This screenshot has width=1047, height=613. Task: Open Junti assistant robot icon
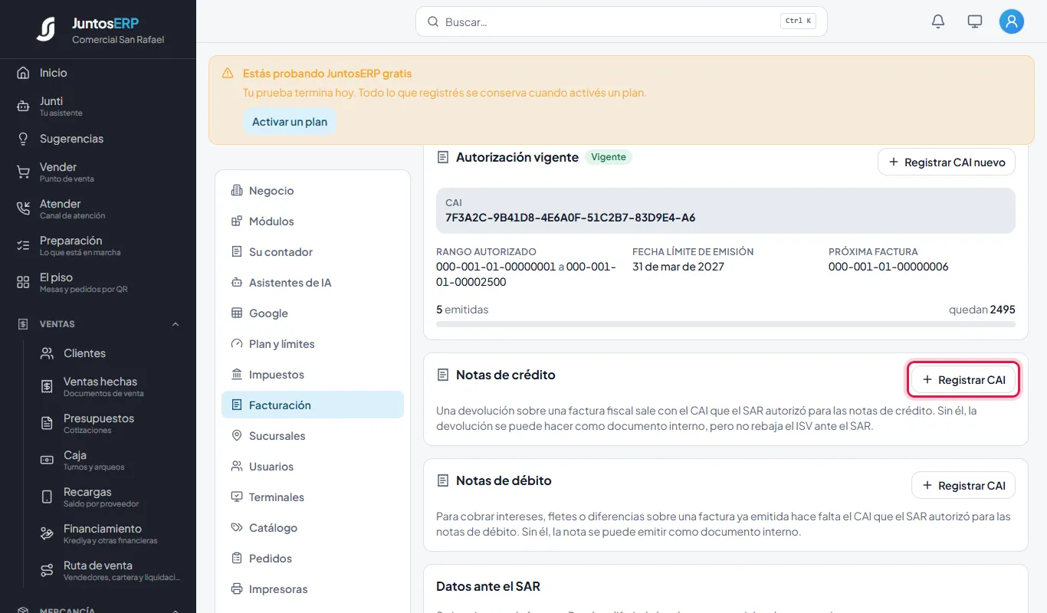pos(23,107)
